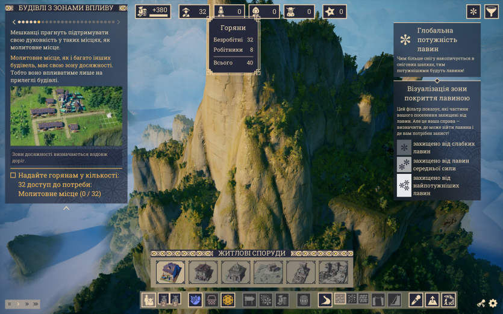Click the money balance +380 counter
The width and height of the screenshot is (503, 314).
point(153,11)
